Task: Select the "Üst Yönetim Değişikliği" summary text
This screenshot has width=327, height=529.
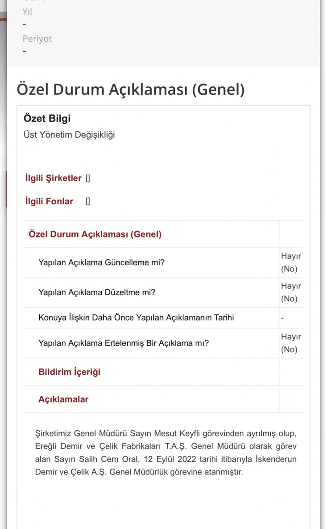Action: tap(69, 134)
